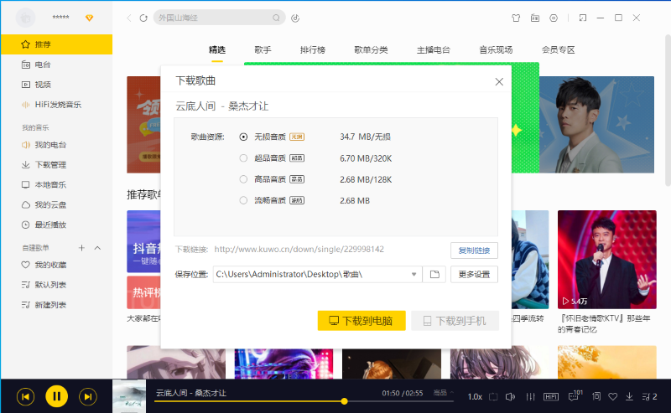Browse for save folder icon
This screenshot has height=413, width=671.
(434, 275)
